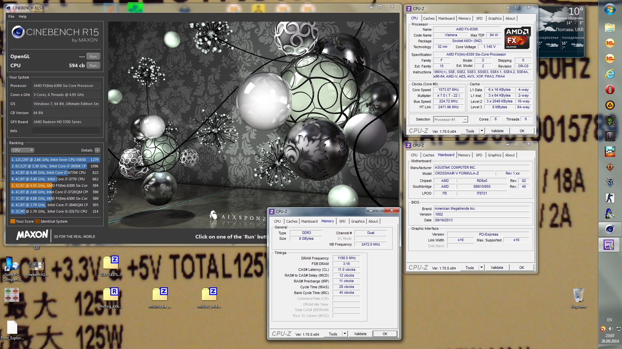Open Processor #1 selection dropdown
Viewport: 622px width, 349px height.
(451, 120)
